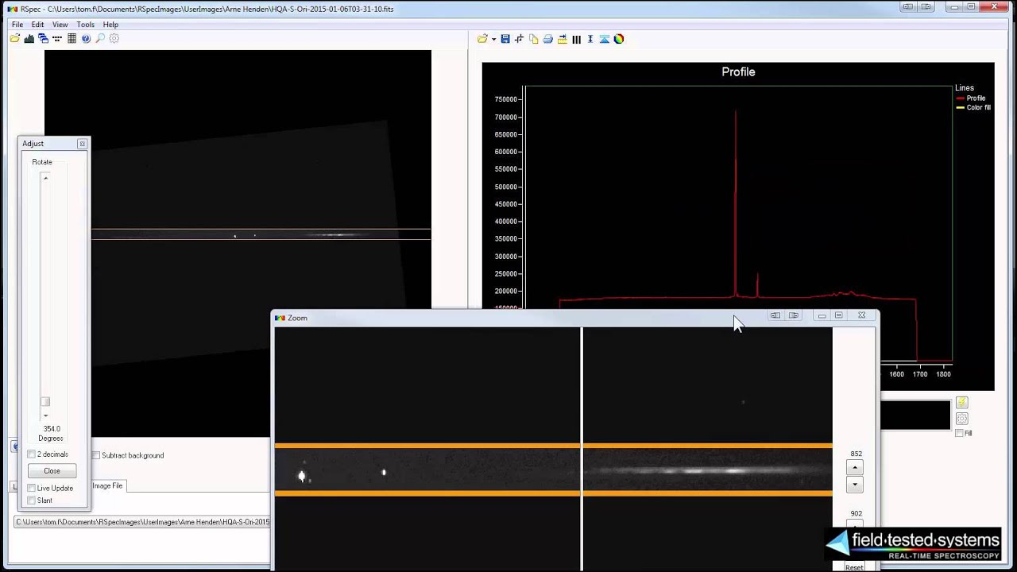This screenshot has height=572, width=1017.
Task: Click the grid table icon in the left toolbar
Action: [x=72, y=38]
